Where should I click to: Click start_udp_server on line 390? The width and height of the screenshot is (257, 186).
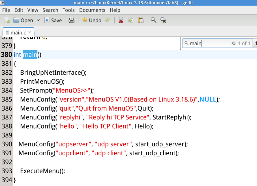coord(160,144)
